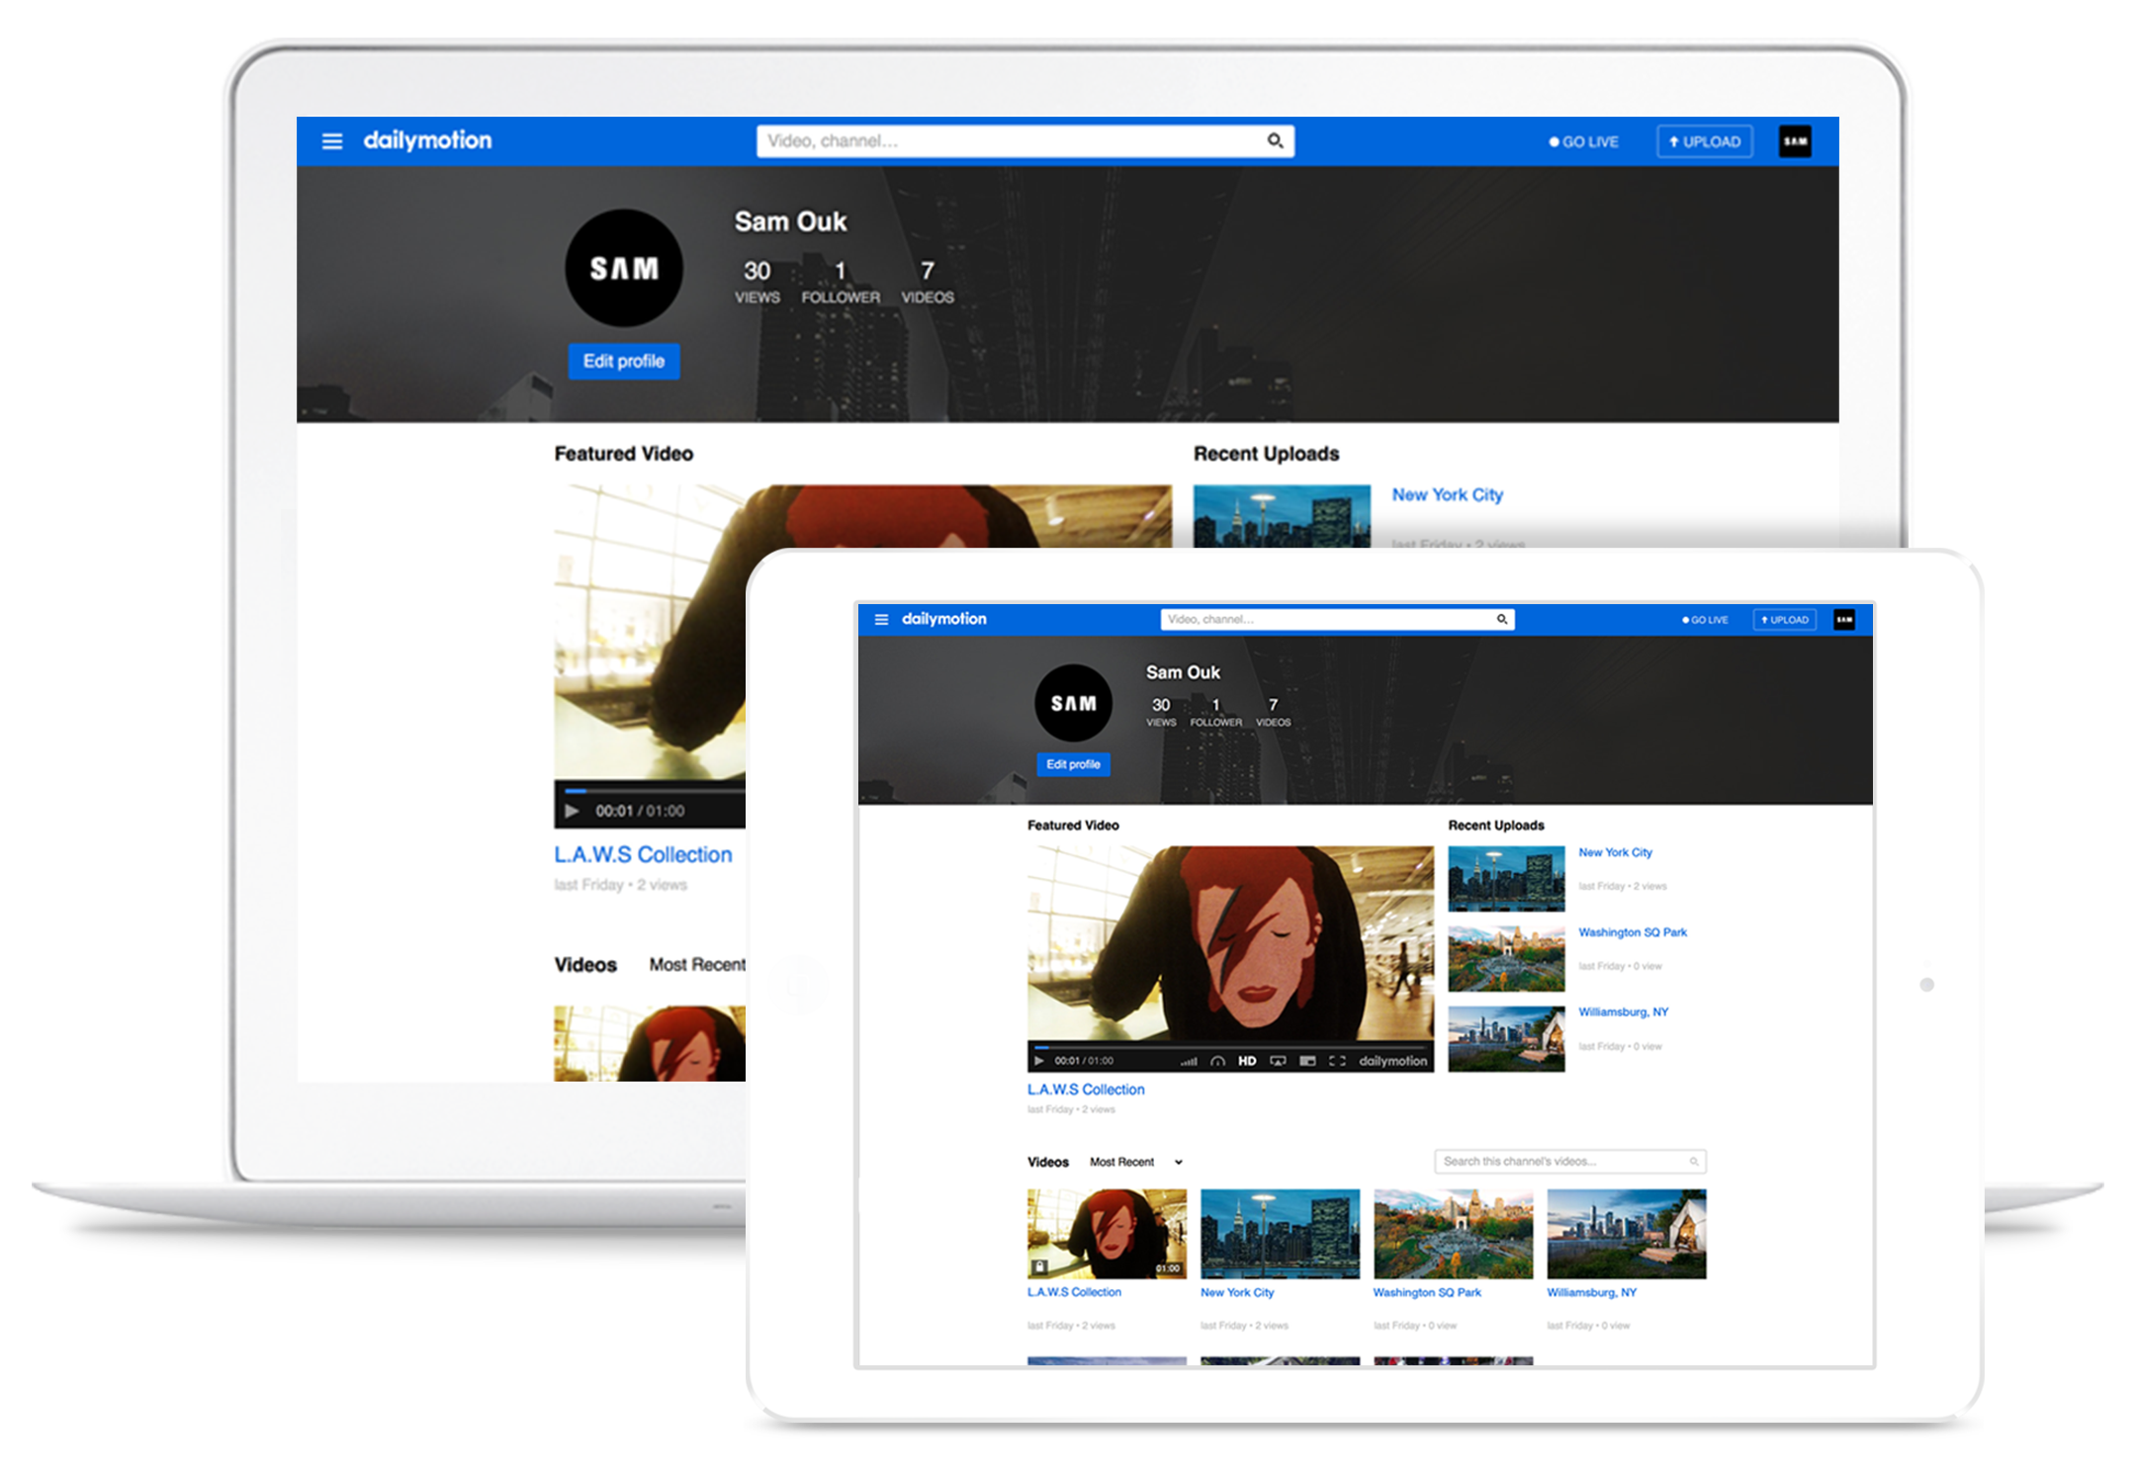The width and height of the screenshot is (2136, 1483).
Task: Open New York City link in Videos grid
Action: click(1237, 1292)
